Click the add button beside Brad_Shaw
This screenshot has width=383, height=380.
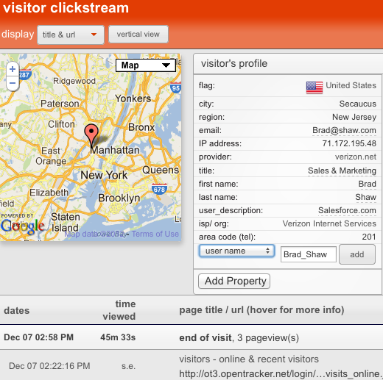coord(357,254)
